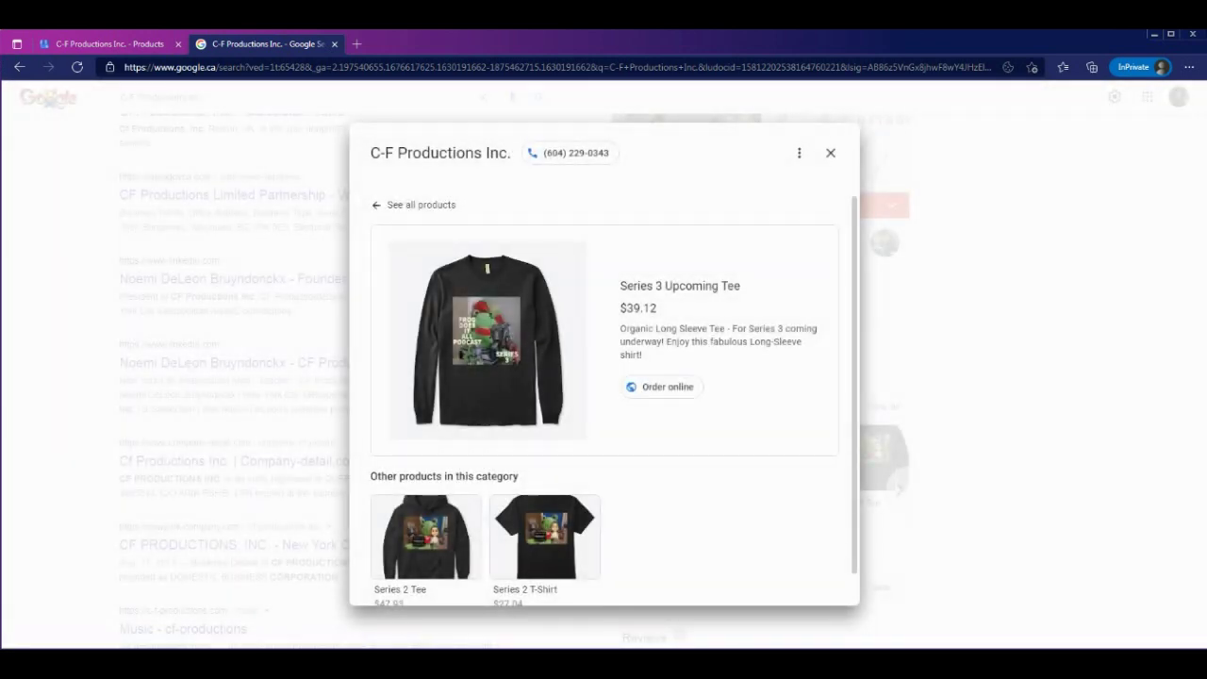Open the browser Favorites star-list icon

[1063, 67]
